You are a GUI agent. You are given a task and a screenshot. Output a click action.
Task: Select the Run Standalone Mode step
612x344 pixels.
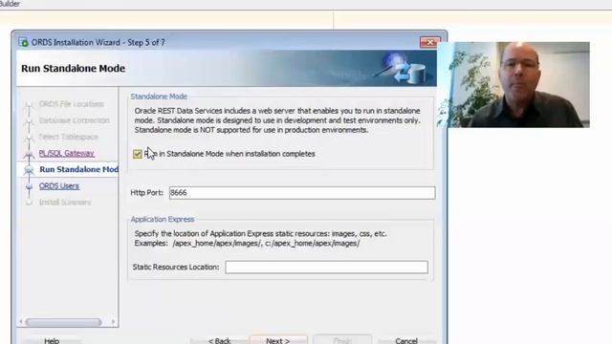(x=78, y=169)
